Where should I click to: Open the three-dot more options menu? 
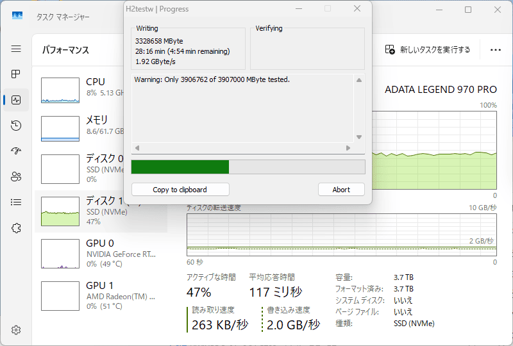click(x=495, y=49)
